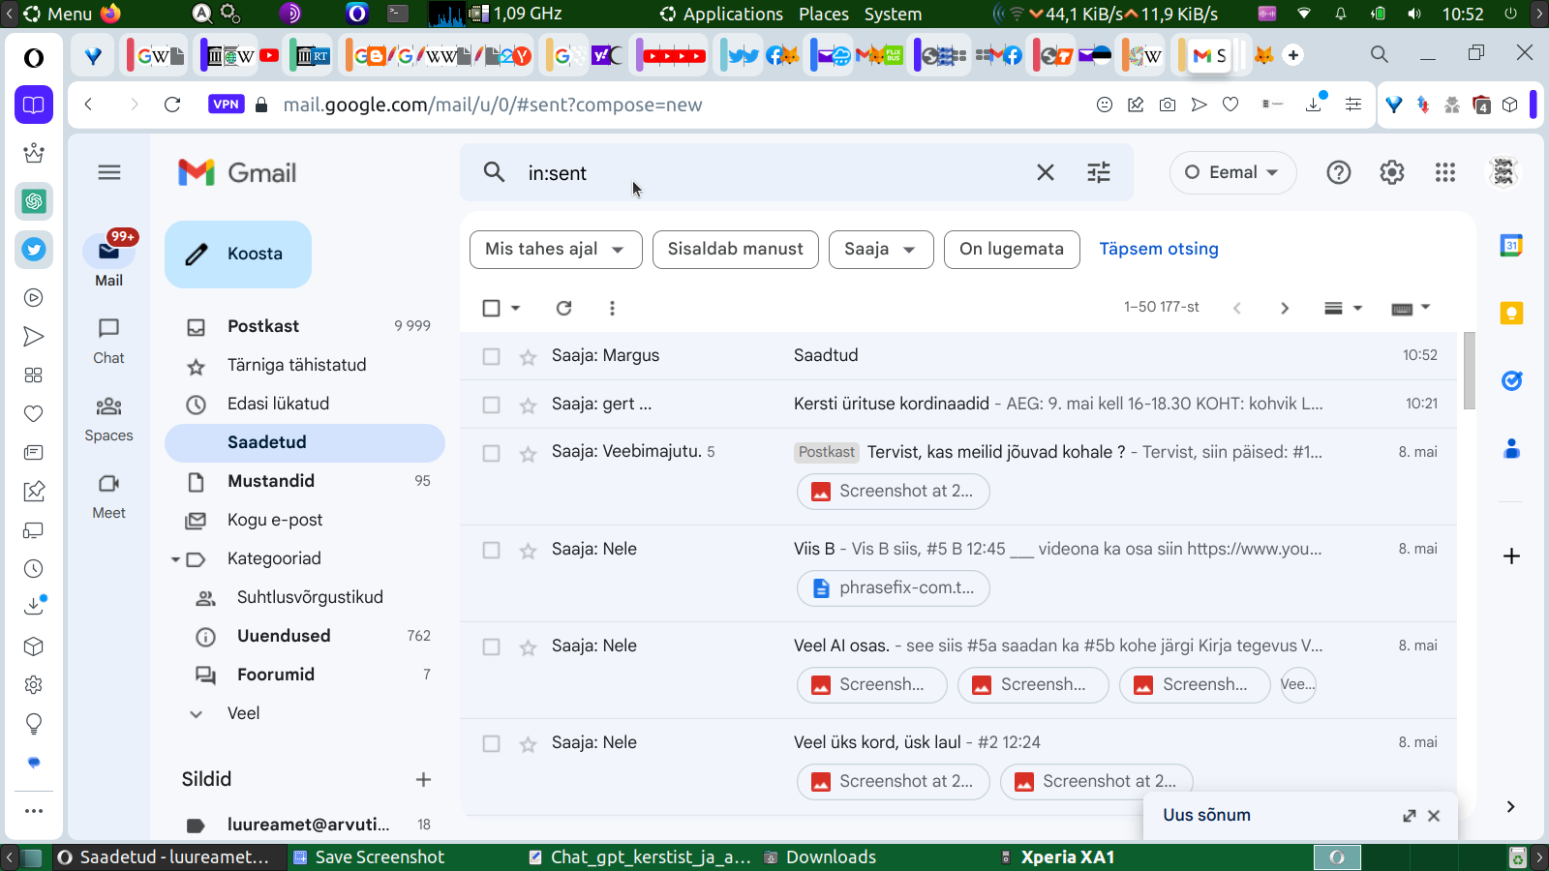This screenshot has height=871, width=1549.
Task: Click the in:sent search input field
Action: click(x=774, y=173)
